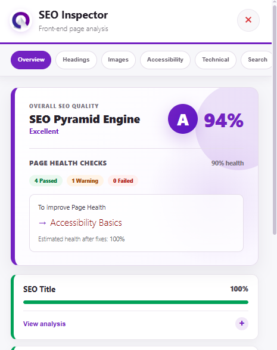Open the Accessibility Basics recommendation

point(86,223)
